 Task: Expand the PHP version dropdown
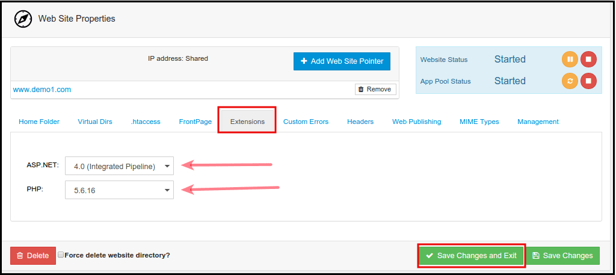coord(119,190)
